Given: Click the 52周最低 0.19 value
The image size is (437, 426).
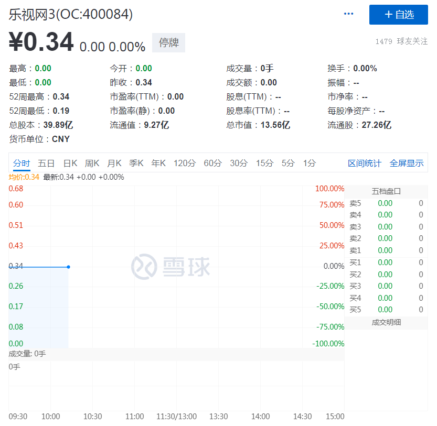Looking at the screenshot, I should (61, 111).
